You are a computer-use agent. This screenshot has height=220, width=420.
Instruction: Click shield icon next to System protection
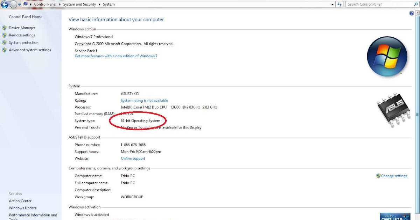click(x=4, y=43)
